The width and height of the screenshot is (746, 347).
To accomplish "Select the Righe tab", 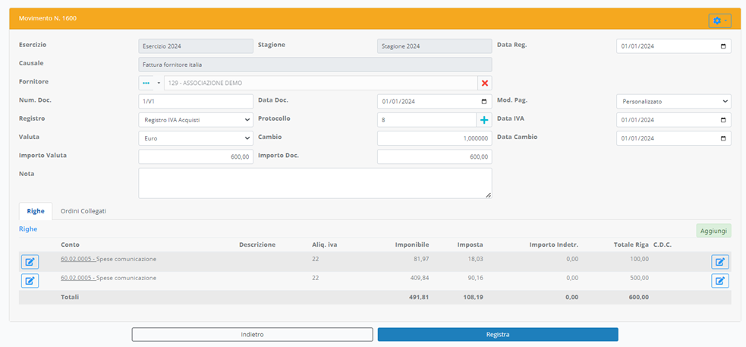I will click(36, 211).
